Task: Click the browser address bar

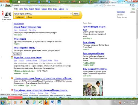Action: click(x=53, y=5)
